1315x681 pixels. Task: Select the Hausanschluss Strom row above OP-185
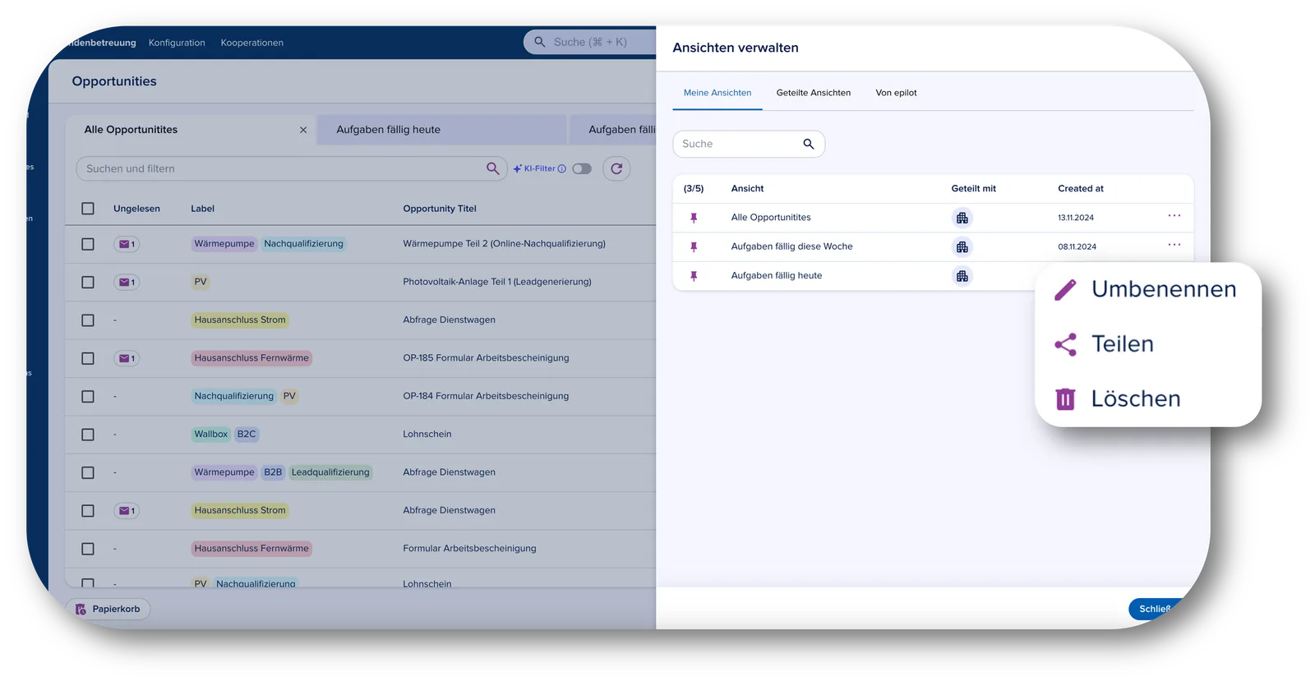pyautogui.click(x=88, y=320)
